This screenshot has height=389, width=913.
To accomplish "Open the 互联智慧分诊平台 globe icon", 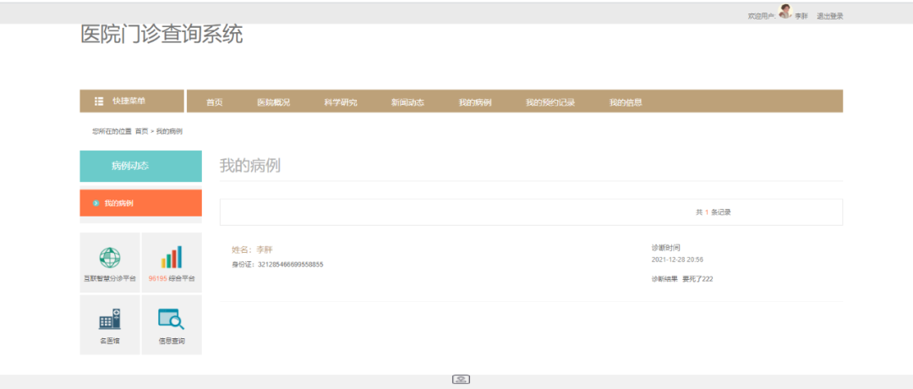I will coord(110,257).
